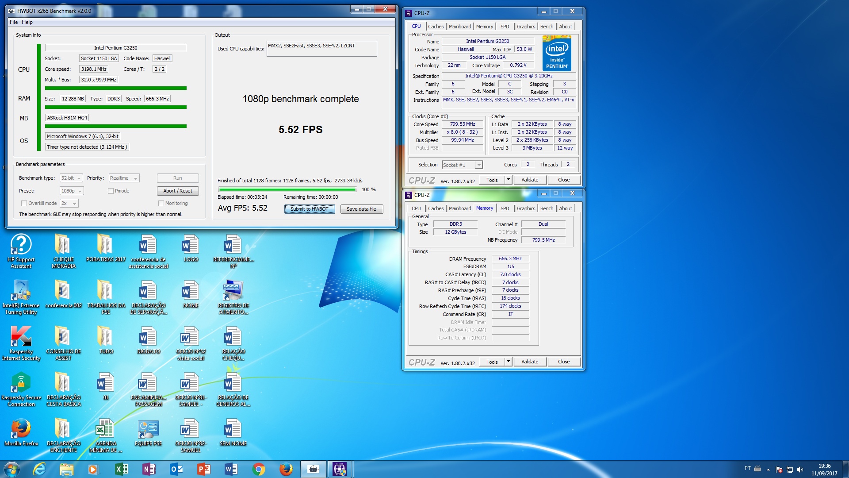Open PowerPoint from the taskbar
The height and width of the screenshot is (478, 849).
(204, 469)
